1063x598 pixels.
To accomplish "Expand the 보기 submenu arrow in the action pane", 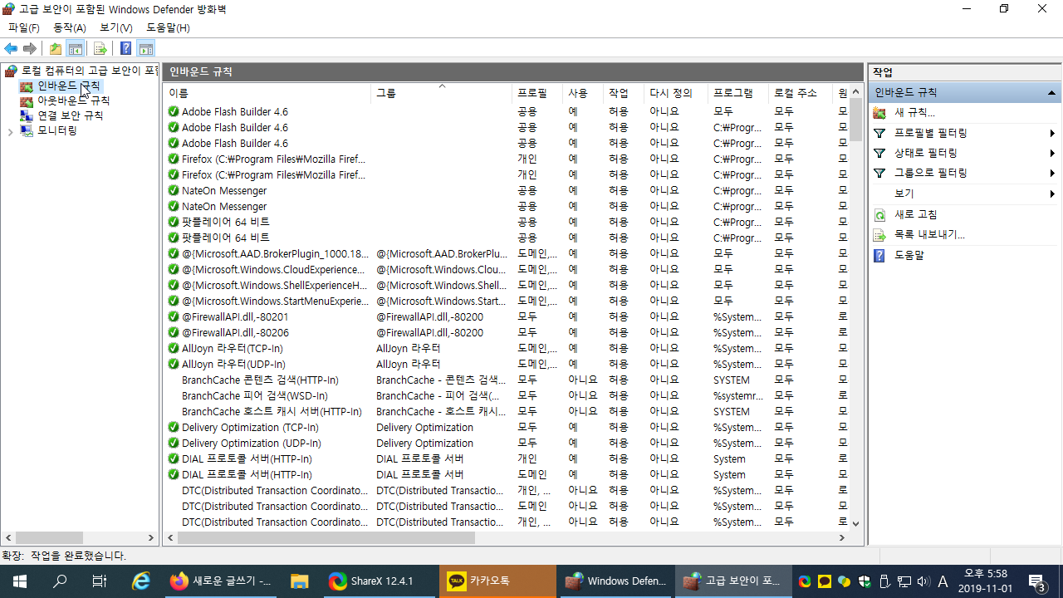I will (x=1052, y=194).
